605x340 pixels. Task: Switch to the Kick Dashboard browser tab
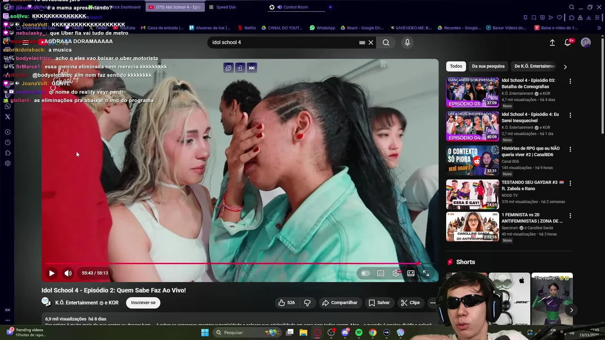[x=126, y=7]
